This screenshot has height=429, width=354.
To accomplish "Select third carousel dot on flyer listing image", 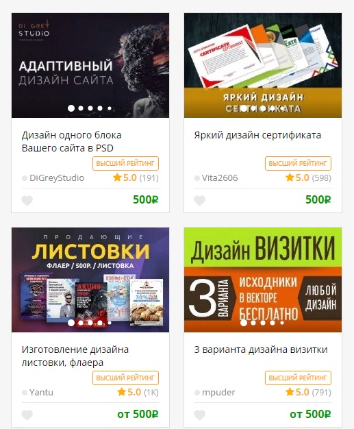I will [90, 323].
